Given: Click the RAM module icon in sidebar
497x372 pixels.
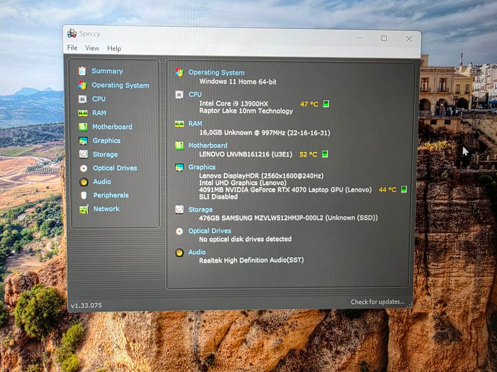Looking at the screenshot, I should click(83, 113).
